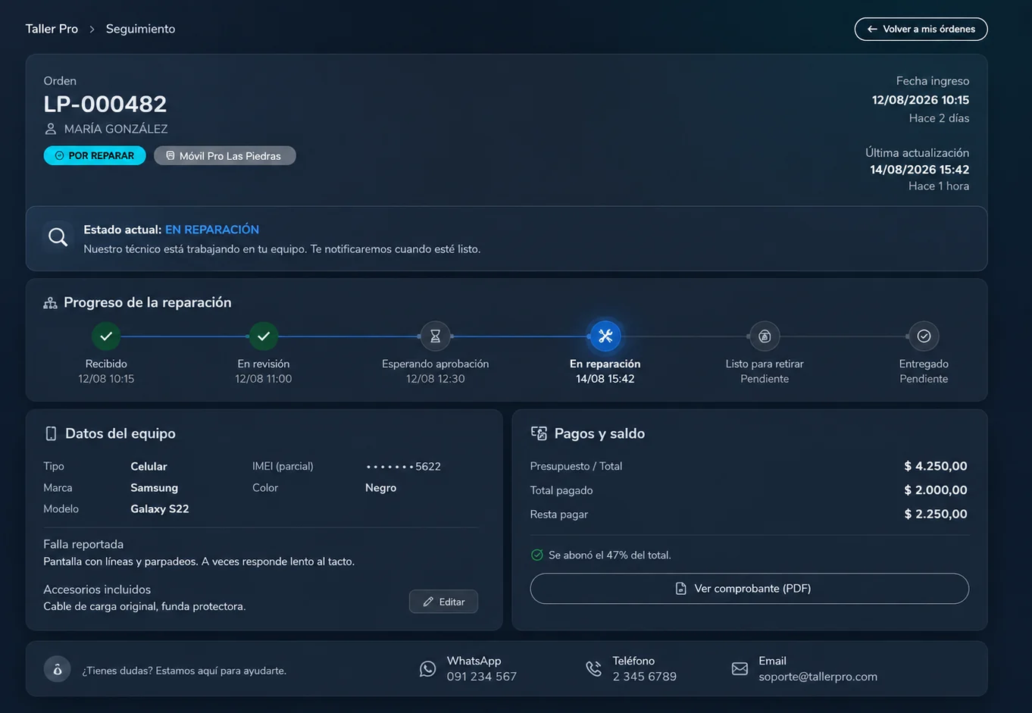Viewport: 1032px width, 713px height.
Task: Click the Pagos y saldo header icon
Action: pyautogui.click(x=539, y=433)
